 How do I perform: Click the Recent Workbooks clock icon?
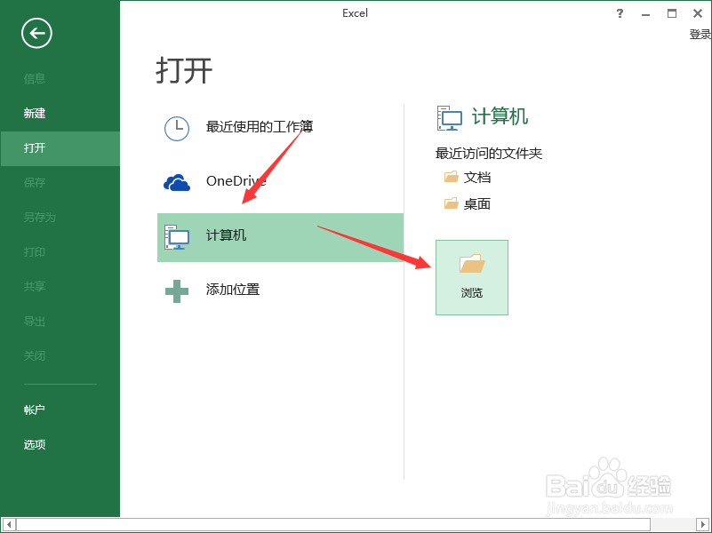177,128
